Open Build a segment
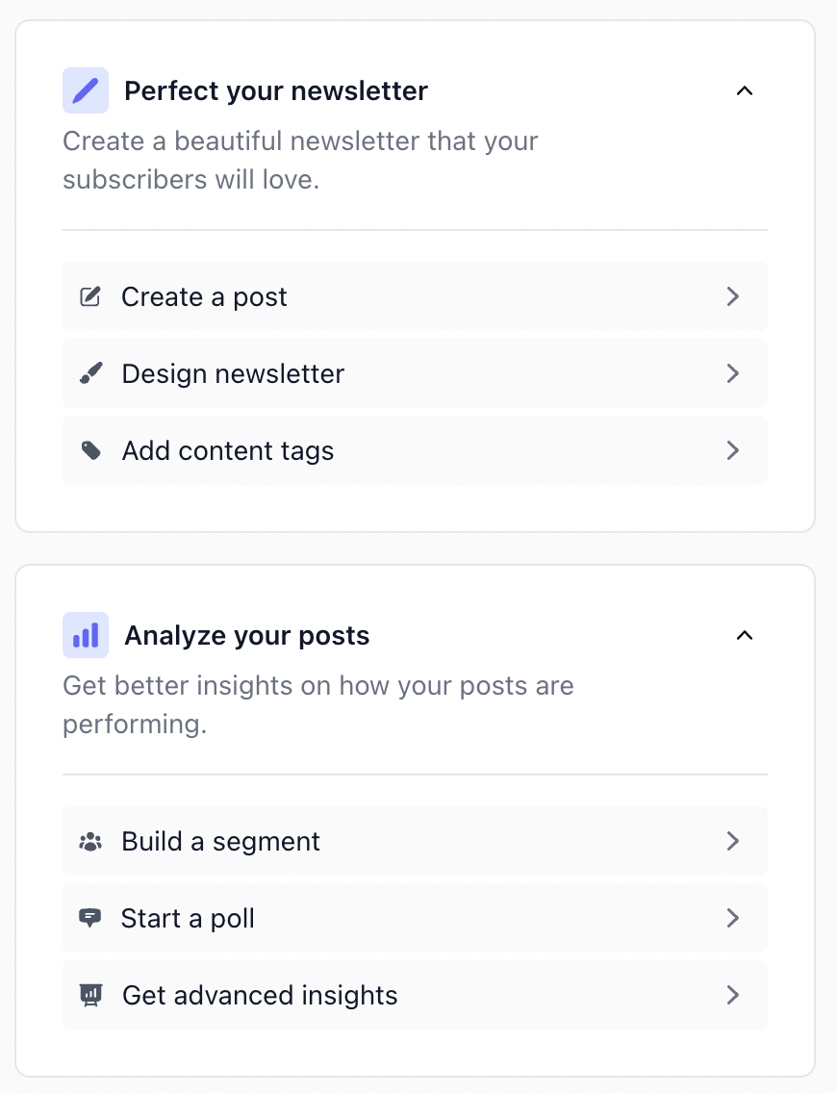This screenshot has height=1093, width=837. (415, 841)
